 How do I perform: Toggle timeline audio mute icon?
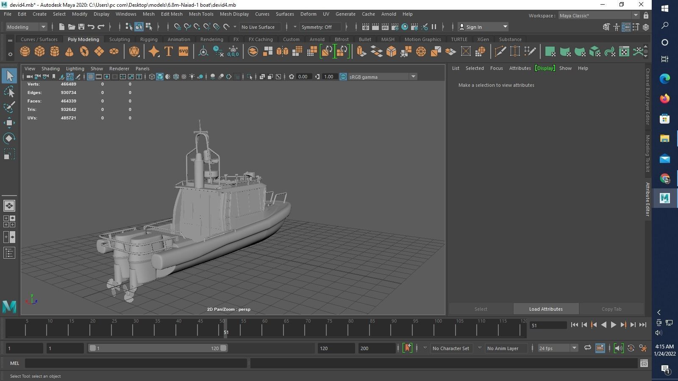619,348
